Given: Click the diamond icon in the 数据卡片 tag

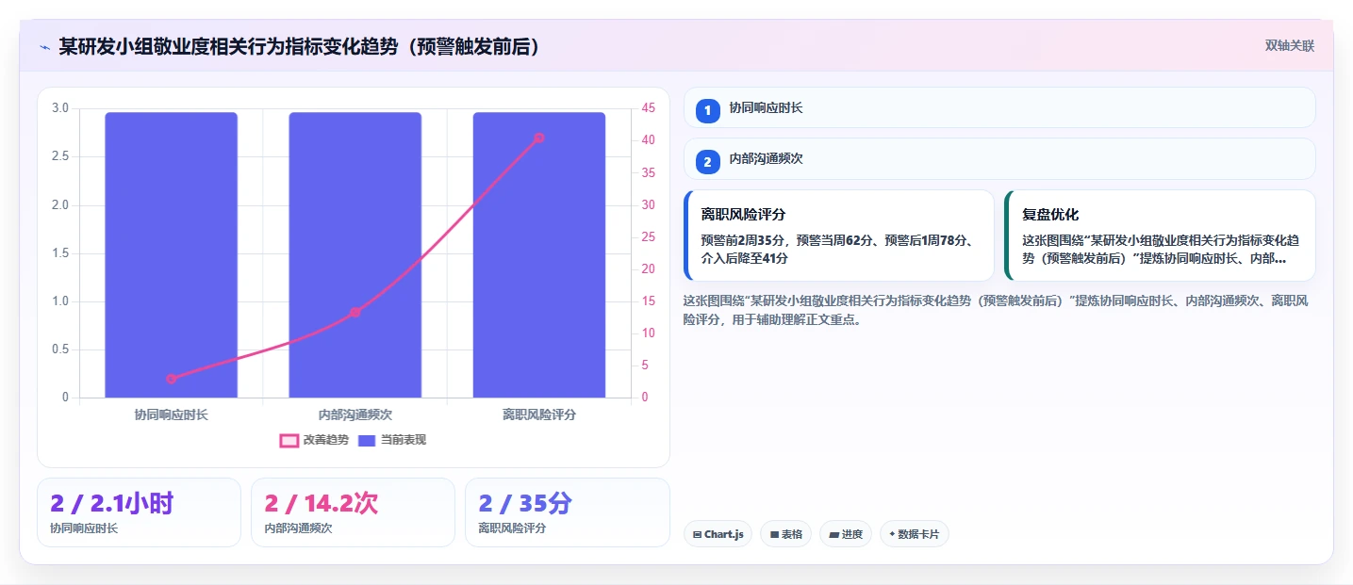Looking at the screenshot, I should point(892,534).
